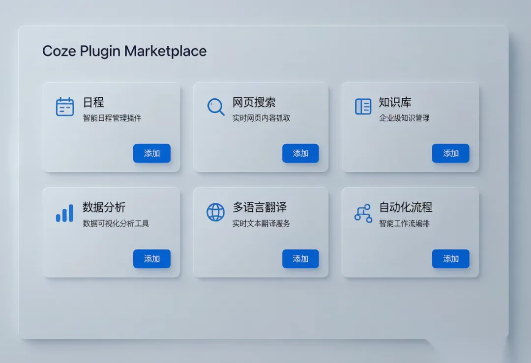Image resolution: width=531 pixels, height=363 pixels.
Task: Click the 智能日程管理插件 description
Action: [112, 118]
